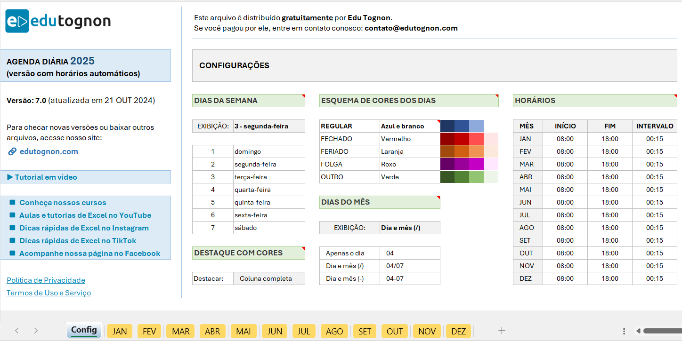Click the AGO row month cell
Screen dimensions: 682x341
[528, 228]
